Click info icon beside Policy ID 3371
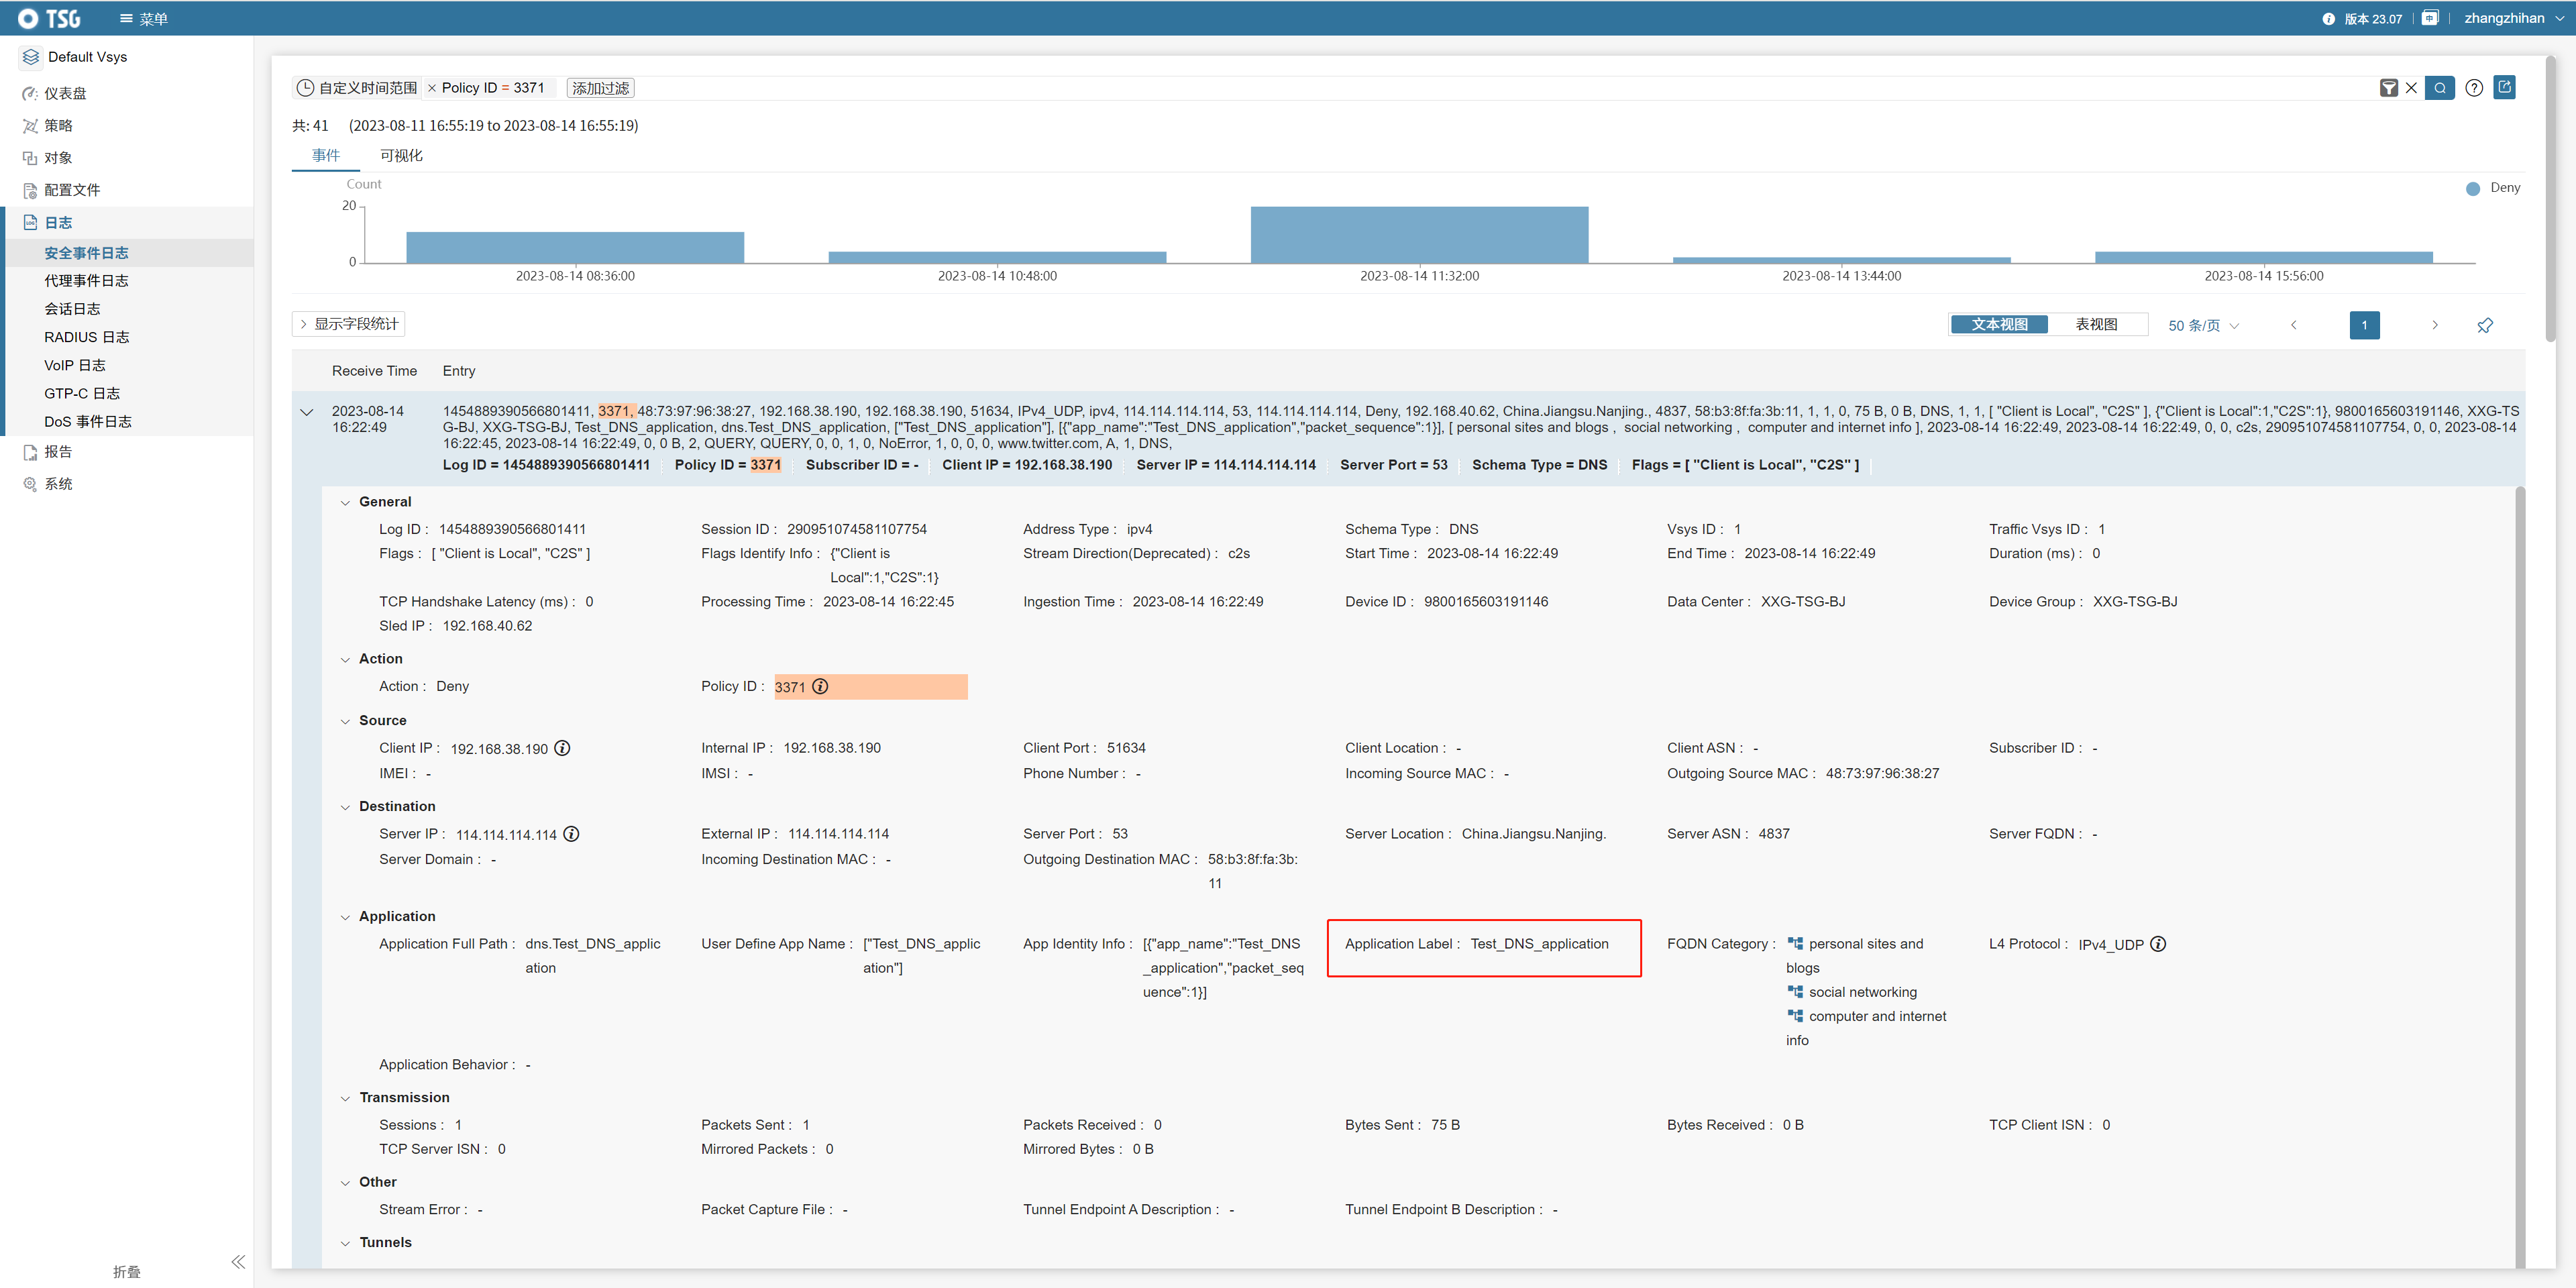This screenshot has width=2576, height=1288. click(x=820, y=686)
